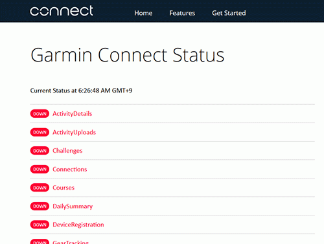Click the Current Status timestamp text

[81, 91]
